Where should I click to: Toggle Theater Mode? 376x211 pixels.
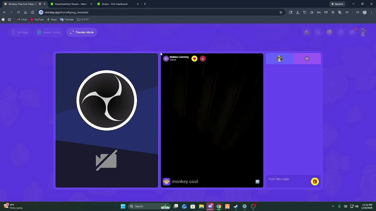tap(82, 32)
